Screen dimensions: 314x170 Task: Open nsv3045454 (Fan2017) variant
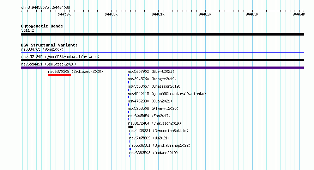(149, 116)
